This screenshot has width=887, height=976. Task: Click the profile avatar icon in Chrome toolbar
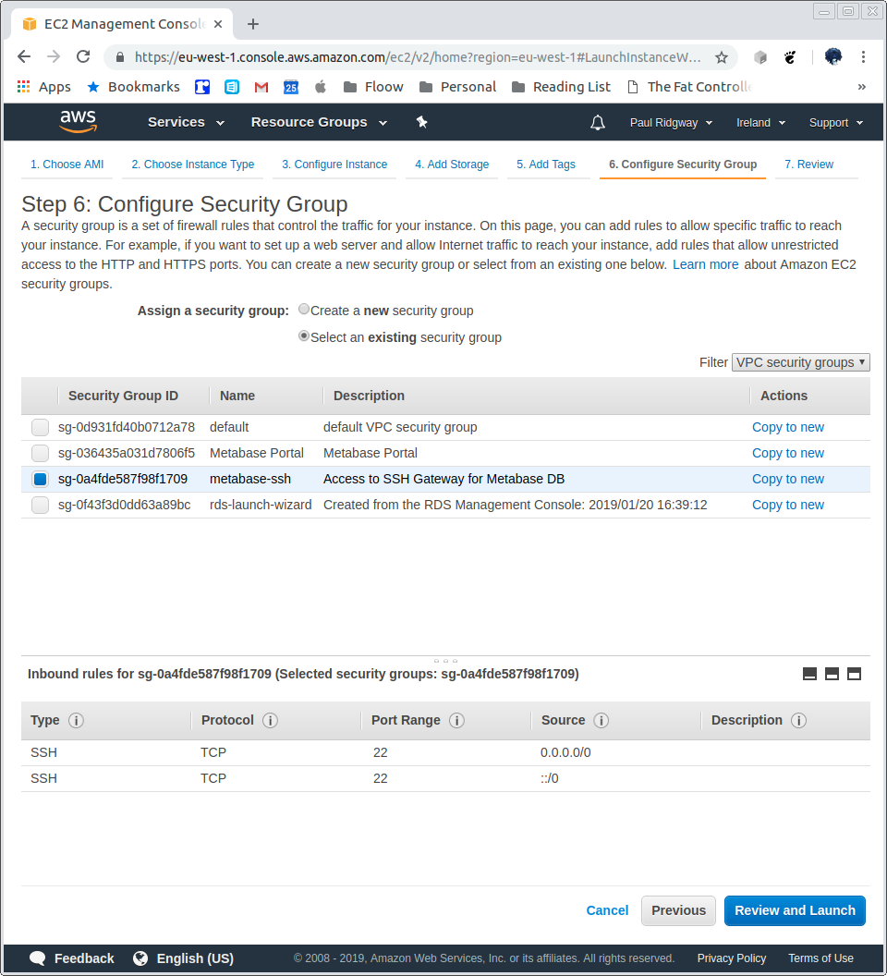(832, 57)
